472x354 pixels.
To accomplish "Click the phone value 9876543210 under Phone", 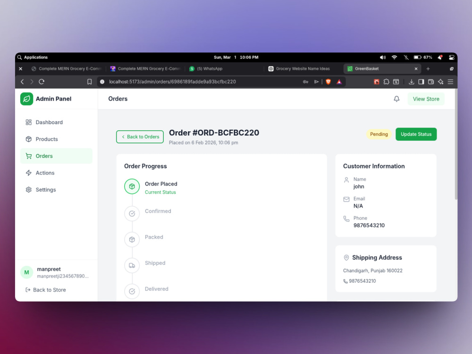I will pyautogui.click(x=369, y=226).
